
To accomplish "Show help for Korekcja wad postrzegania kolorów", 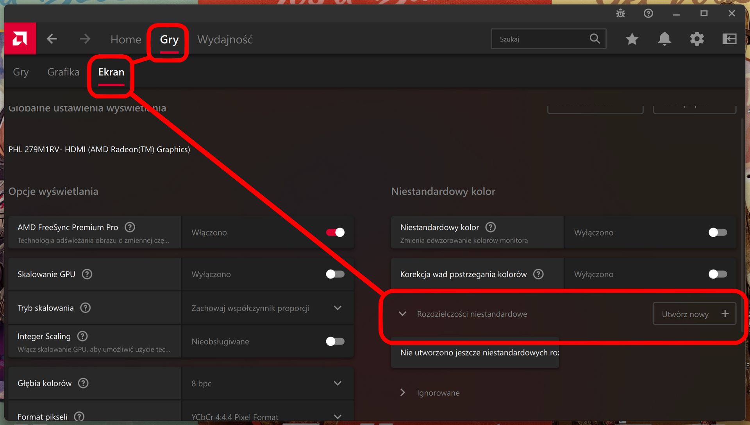I will (x=538, y=274).
